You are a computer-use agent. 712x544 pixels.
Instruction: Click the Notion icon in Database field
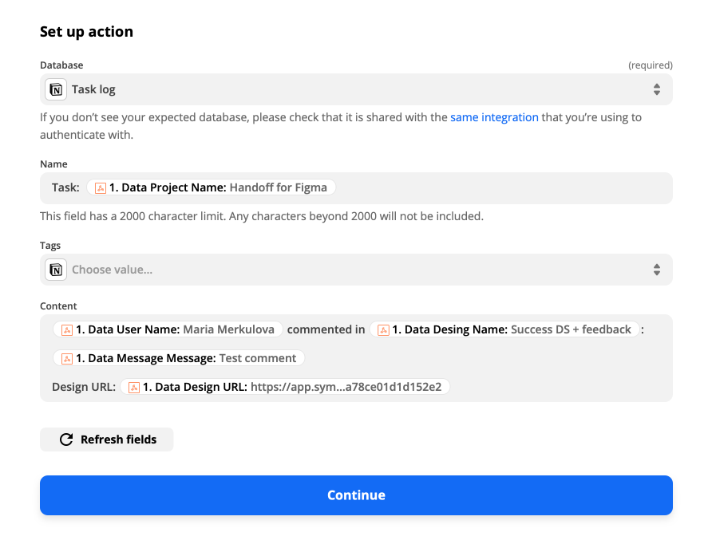[56, 89]
